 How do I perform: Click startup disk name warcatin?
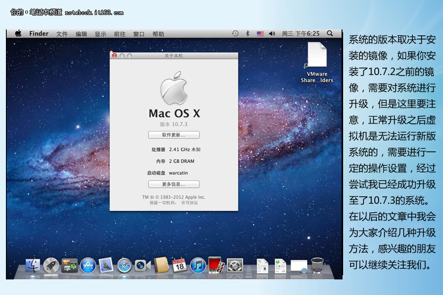pyautogui.click(x=178, y=173)
